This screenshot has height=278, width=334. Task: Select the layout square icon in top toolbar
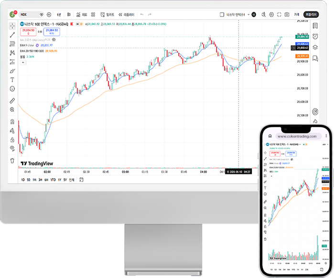coord(222,14)
